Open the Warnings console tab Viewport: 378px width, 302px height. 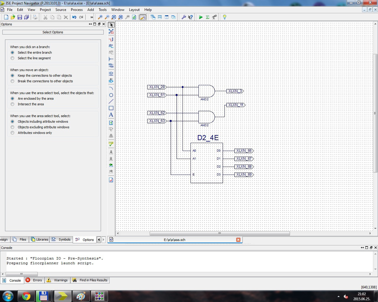tap(58, 280)
